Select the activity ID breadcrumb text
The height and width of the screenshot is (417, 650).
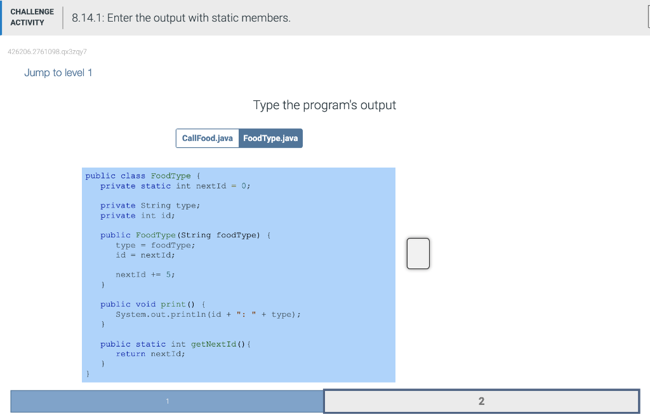[47, 51]
